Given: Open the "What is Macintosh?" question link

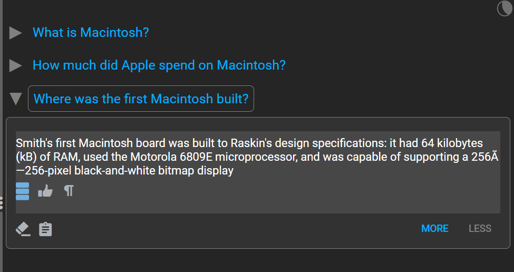Looking at the screenshot, I should [x=91, y=33].
